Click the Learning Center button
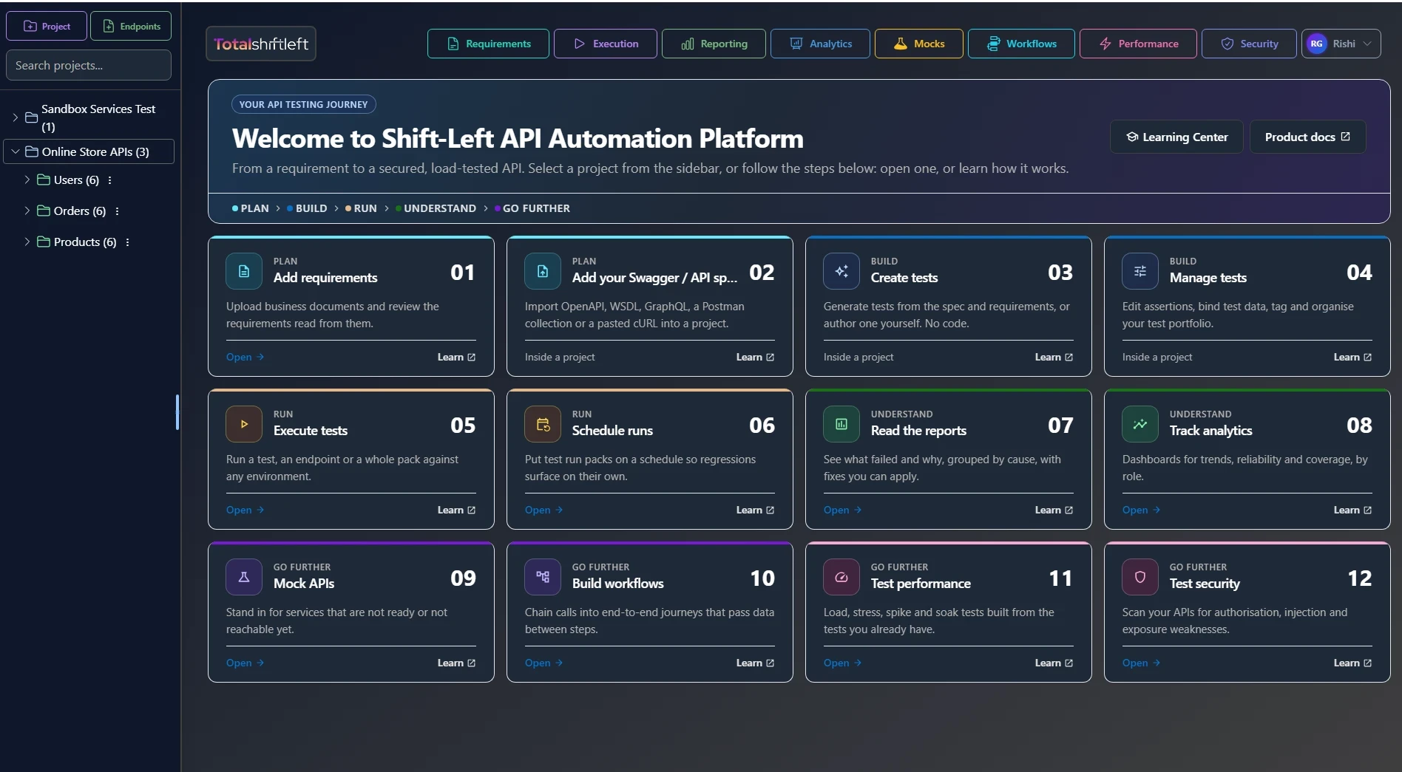Viewport: 1402px width, 772px height. click(1176, 137)
